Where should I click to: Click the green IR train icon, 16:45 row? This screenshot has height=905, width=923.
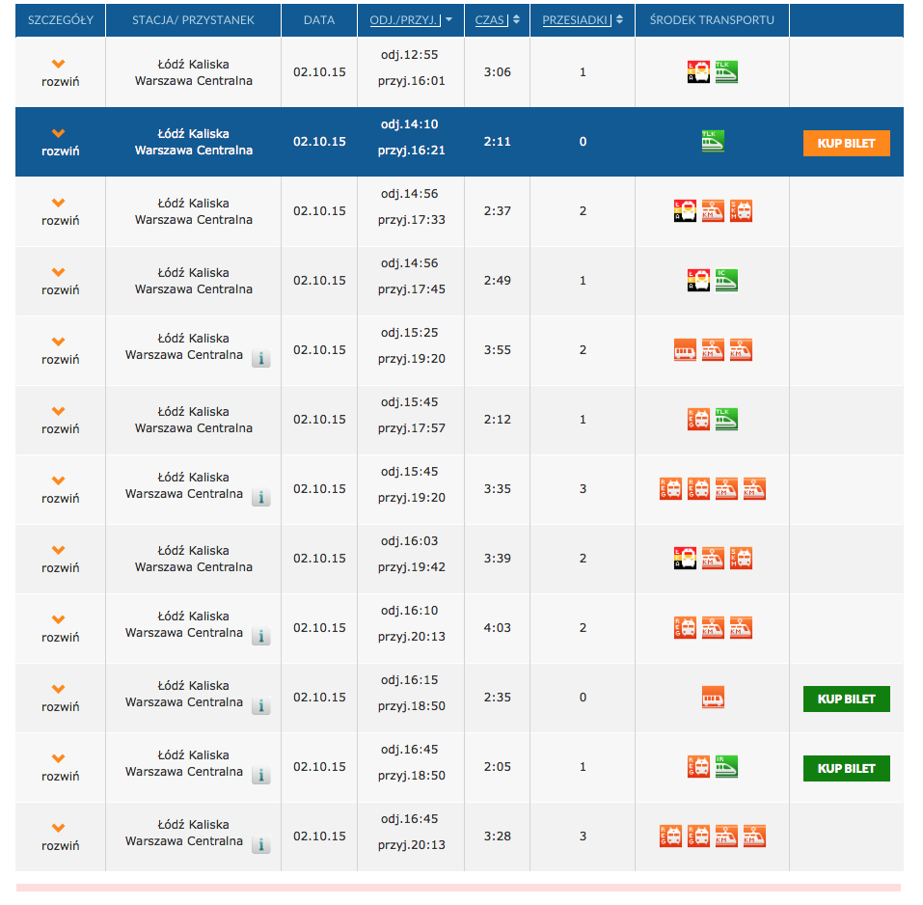tap(726, 767)
